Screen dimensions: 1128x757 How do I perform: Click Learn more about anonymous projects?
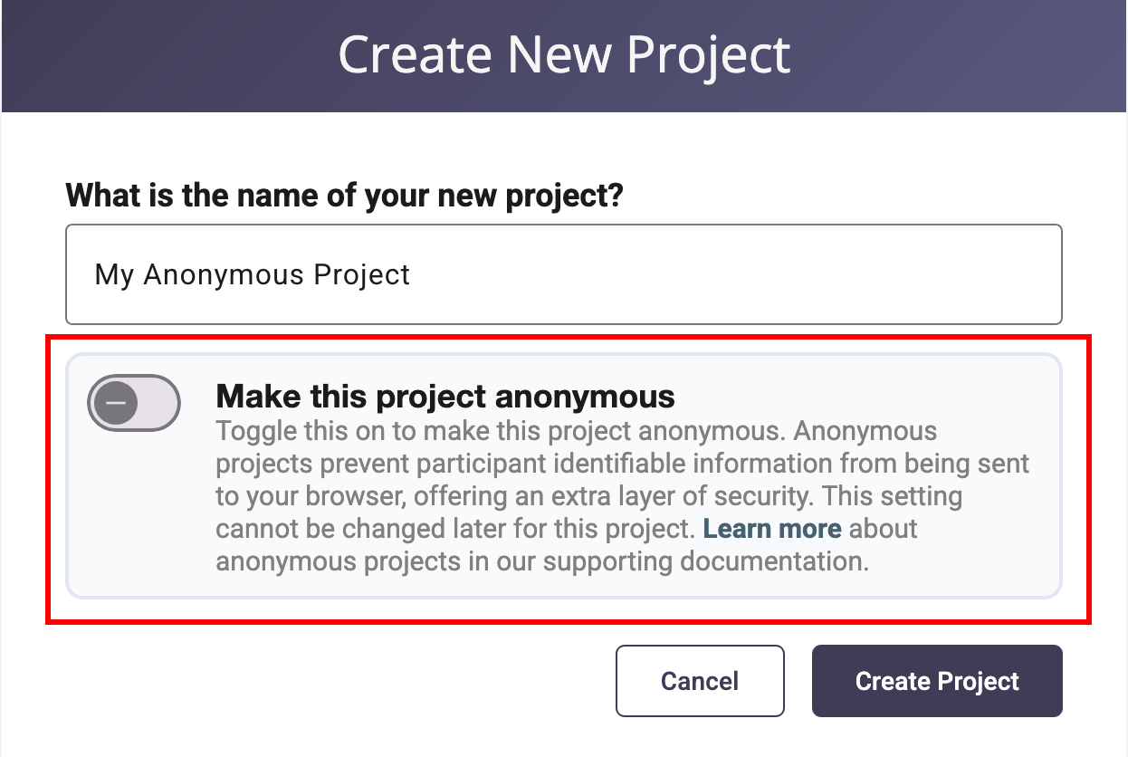tap(771, 528)
